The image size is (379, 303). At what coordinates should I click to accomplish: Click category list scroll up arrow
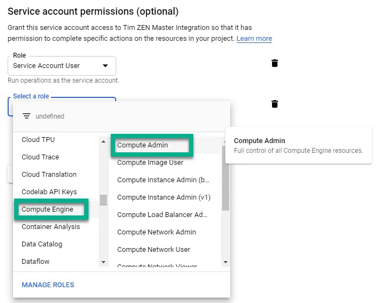[104, 141]
